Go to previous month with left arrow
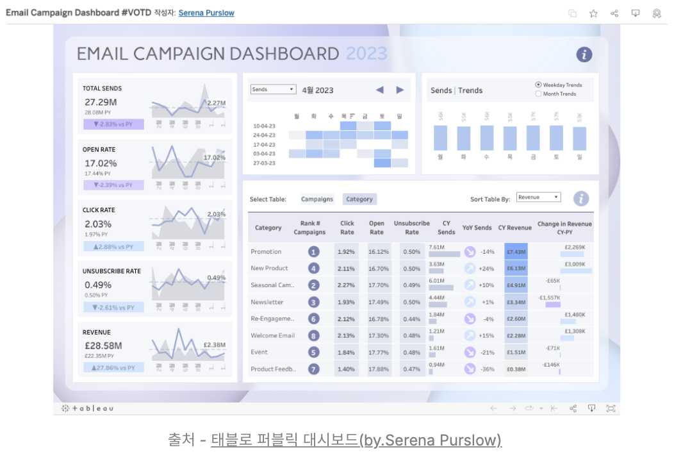The height and width of the screenshot is (459, 674). (x=379, y=90)
